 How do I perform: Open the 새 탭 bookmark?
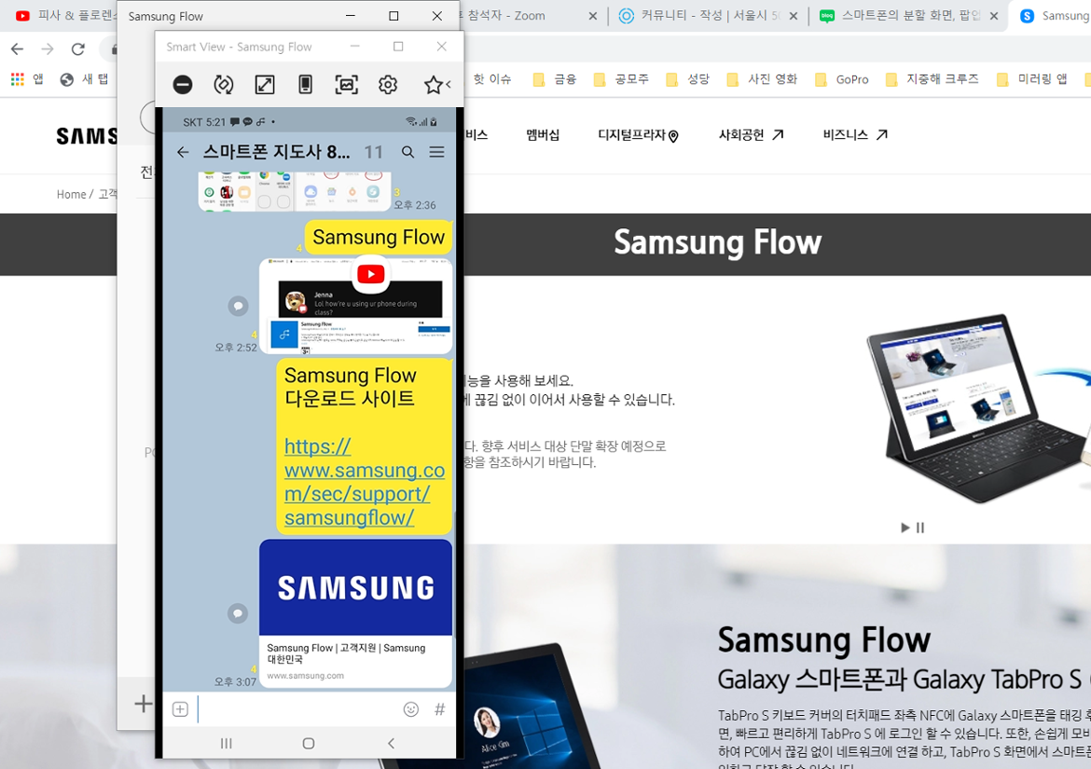tap(84, 79)
